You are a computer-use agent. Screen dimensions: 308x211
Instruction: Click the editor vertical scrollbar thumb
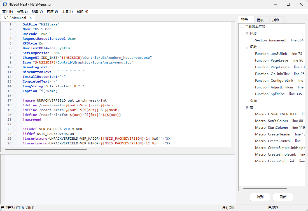233,31
